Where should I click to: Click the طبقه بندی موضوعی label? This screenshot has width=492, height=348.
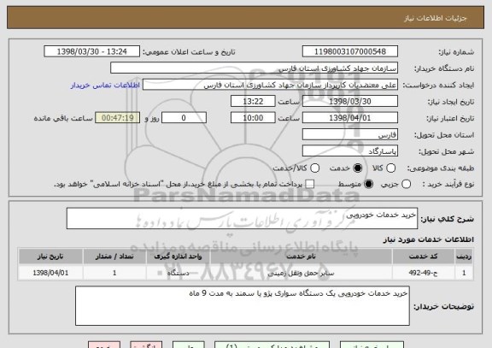tap(441, 168)
